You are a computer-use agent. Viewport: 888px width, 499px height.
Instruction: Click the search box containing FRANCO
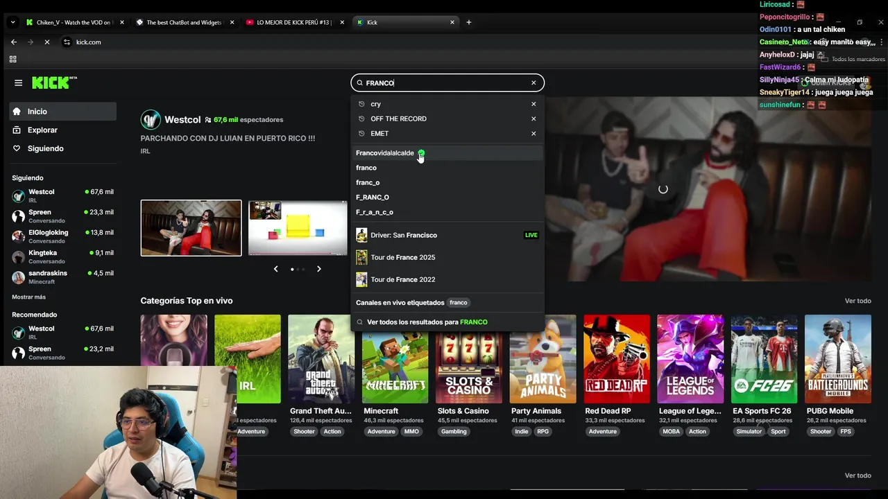[447, 82]
